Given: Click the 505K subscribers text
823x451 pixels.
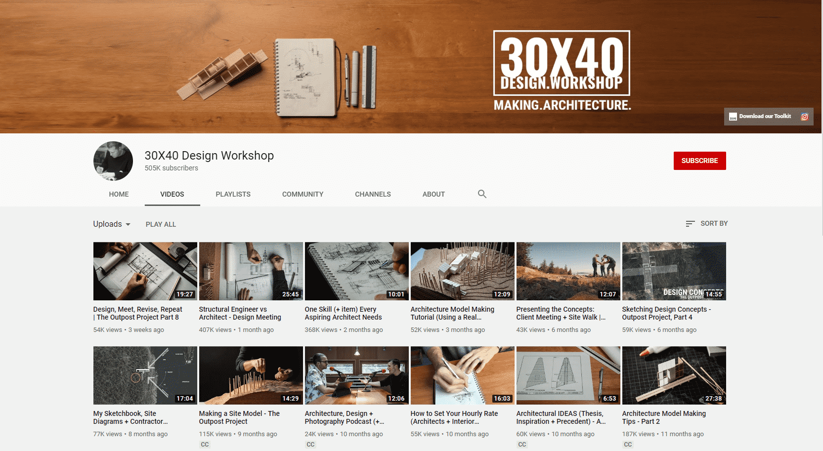Looking at the screenshot, I should (x=172, y=168).
